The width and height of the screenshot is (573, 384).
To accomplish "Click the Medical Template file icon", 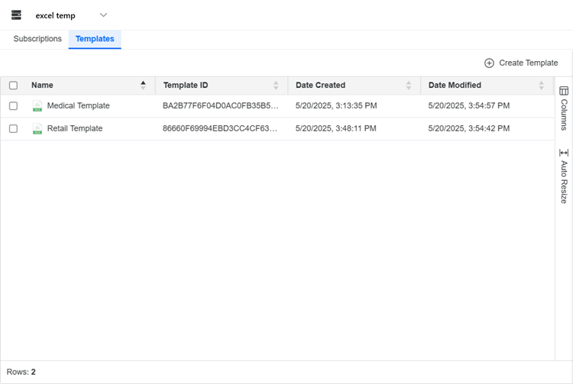I will pyautogui.click(x=37, y=106).
